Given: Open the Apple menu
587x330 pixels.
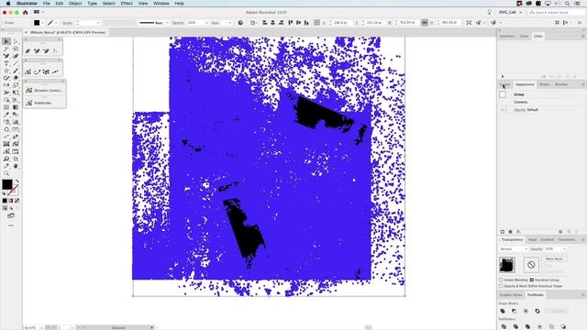Looking at the screenshot, I should pyautogui.click(x=8, y=4).
